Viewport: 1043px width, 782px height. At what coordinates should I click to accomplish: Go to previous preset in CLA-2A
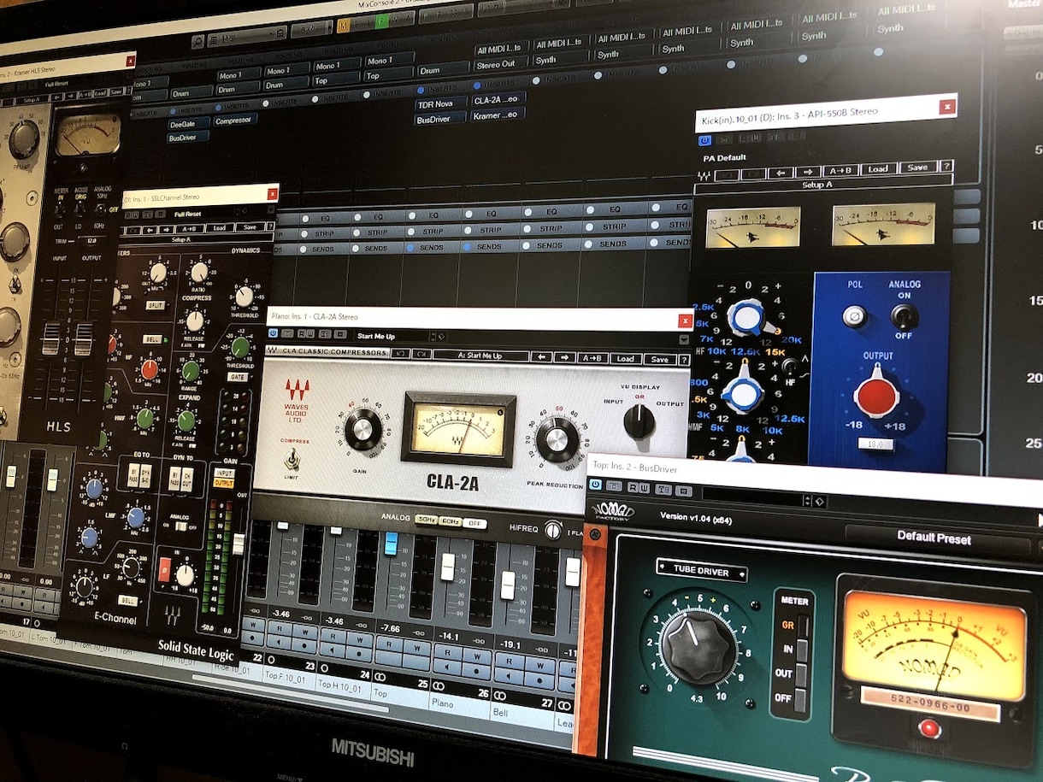point(540,357)
